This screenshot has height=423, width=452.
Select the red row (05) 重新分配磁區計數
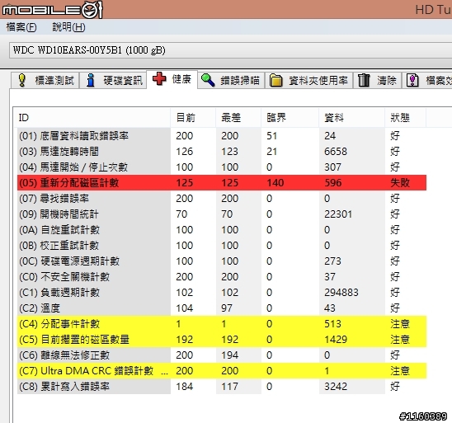tap(222, 183)
